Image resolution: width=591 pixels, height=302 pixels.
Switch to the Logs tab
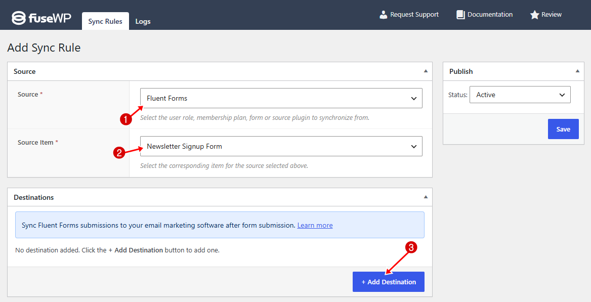point(143,21)
